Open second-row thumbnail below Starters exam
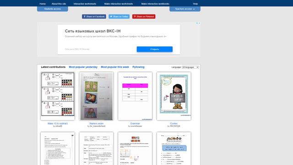 [x=96, y=148]
